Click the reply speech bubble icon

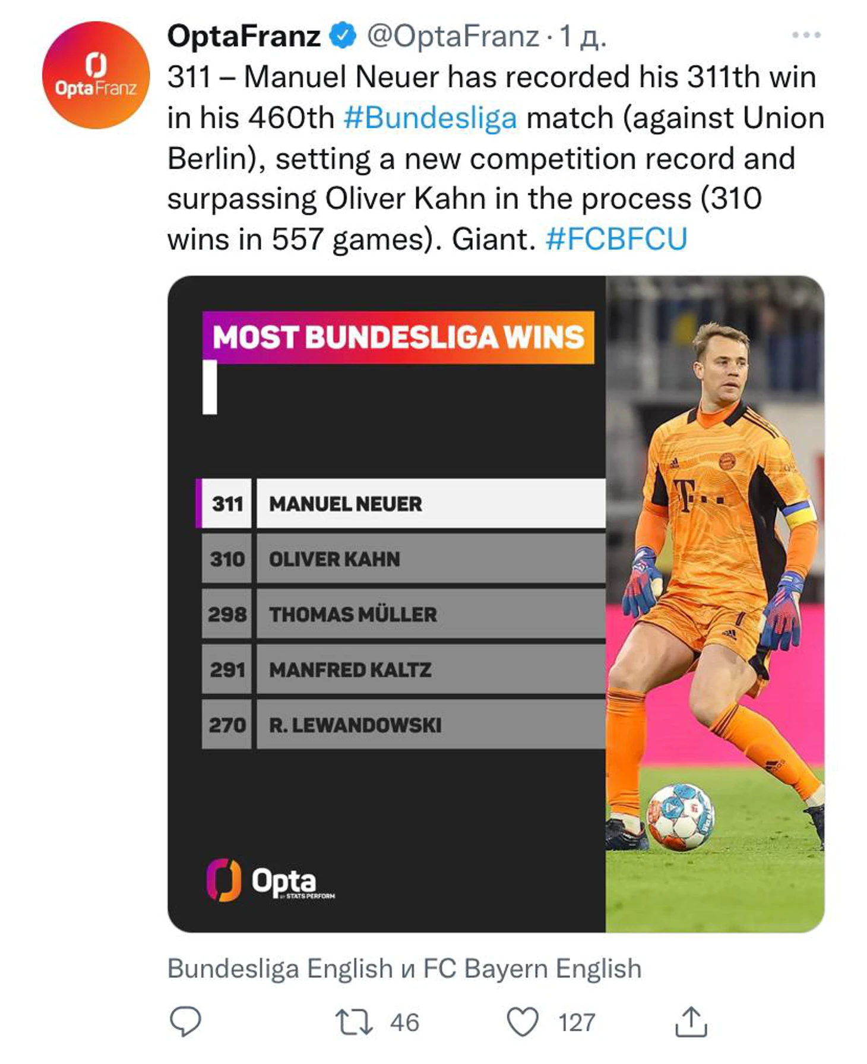[x=185, y=1021]
